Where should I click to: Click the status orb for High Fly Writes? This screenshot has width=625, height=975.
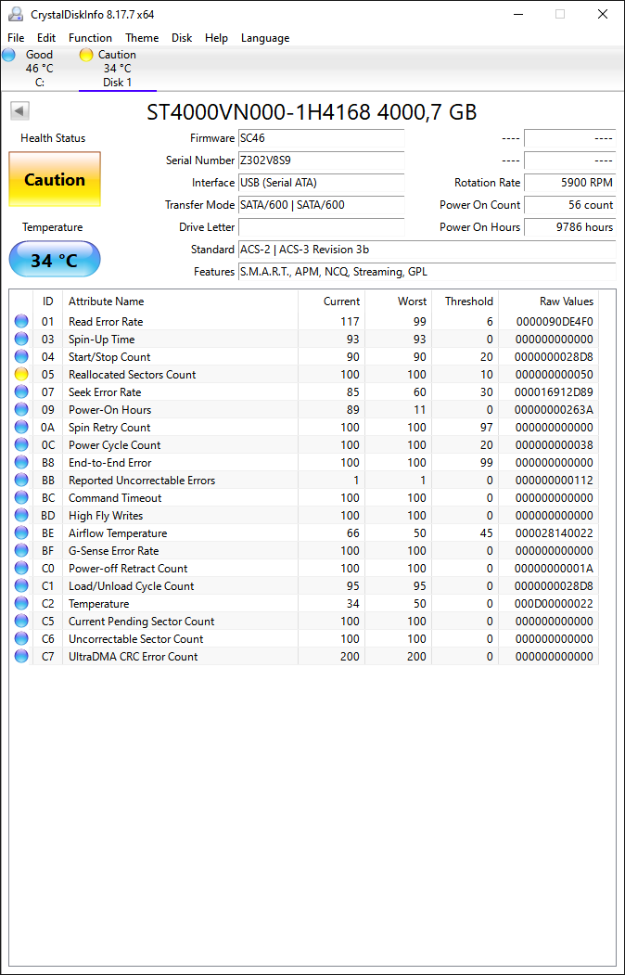point(21,516)
